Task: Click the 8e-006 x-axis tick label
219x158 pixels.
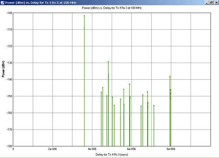Action: (x=171, y=149)
